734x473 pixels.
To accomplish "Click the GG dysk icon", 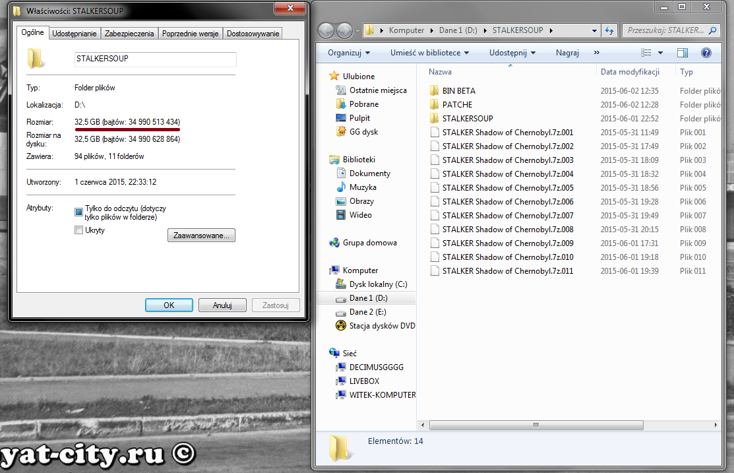I will tap(341, 131).
